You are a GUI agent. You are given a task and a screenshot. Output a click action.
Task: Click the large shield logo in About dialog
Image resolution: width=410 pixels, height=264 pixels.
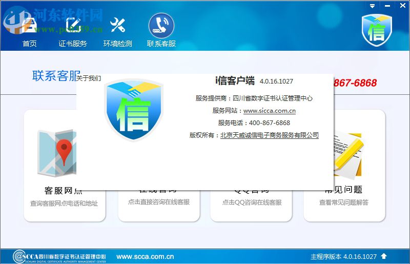click(x=134, y=110)
